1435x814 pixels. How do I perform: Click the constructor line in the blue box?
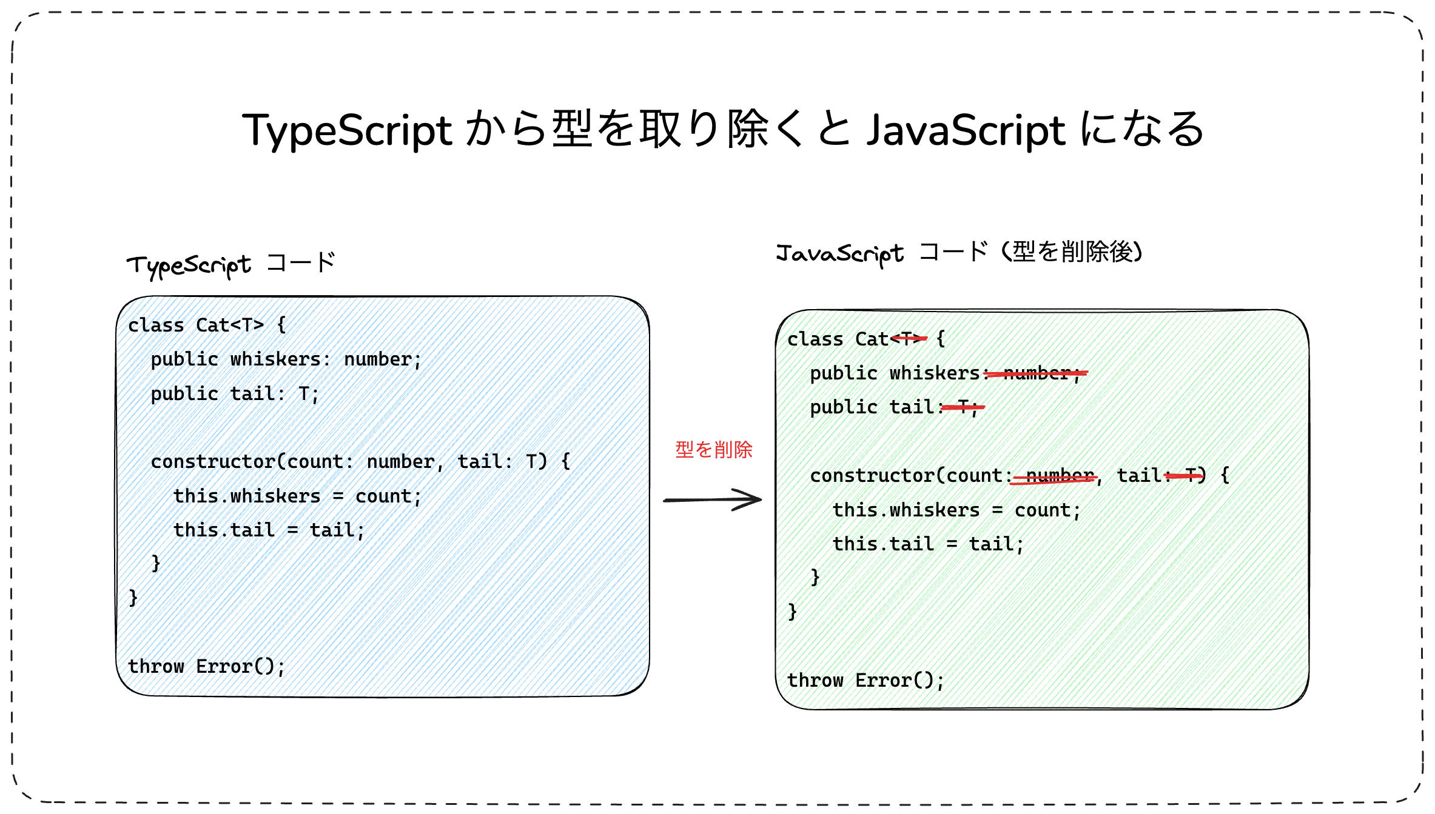(x=360, y=462)
